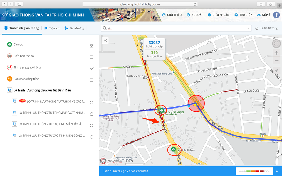Open the Góp ý menu item

pyautogui.click(x=264, y=15)
